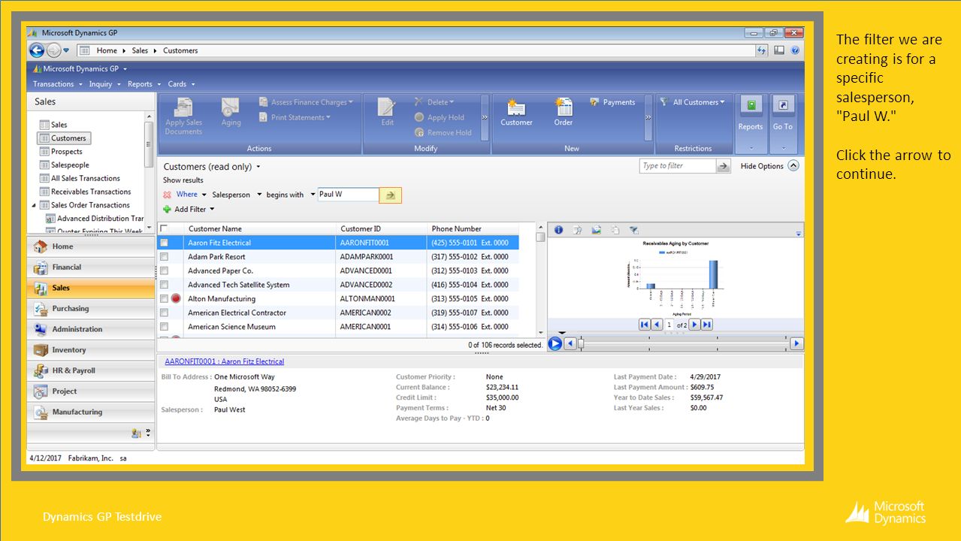This screenshot has width=961, height=541.
Task: Click the slider's left step arrow
Action: (570, 343)
